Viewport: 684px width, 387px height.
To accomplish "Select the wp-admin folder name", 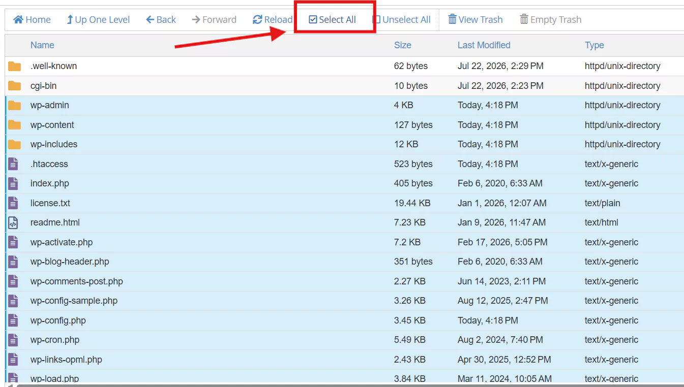I will 49,105.
